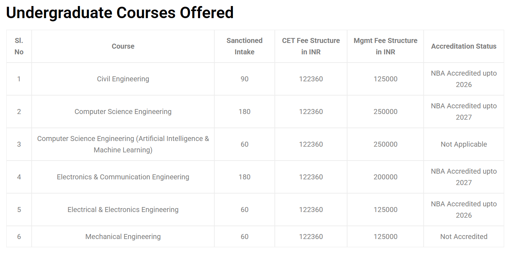Image resolution: width=513 pixels, height=255 pixels.
Task: Select the CET Fee Structure header
Action: [x=311, y=46]
